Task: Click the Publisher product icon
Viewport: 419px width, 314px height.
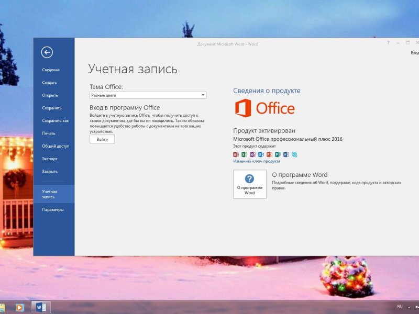Action: [278, 154]
